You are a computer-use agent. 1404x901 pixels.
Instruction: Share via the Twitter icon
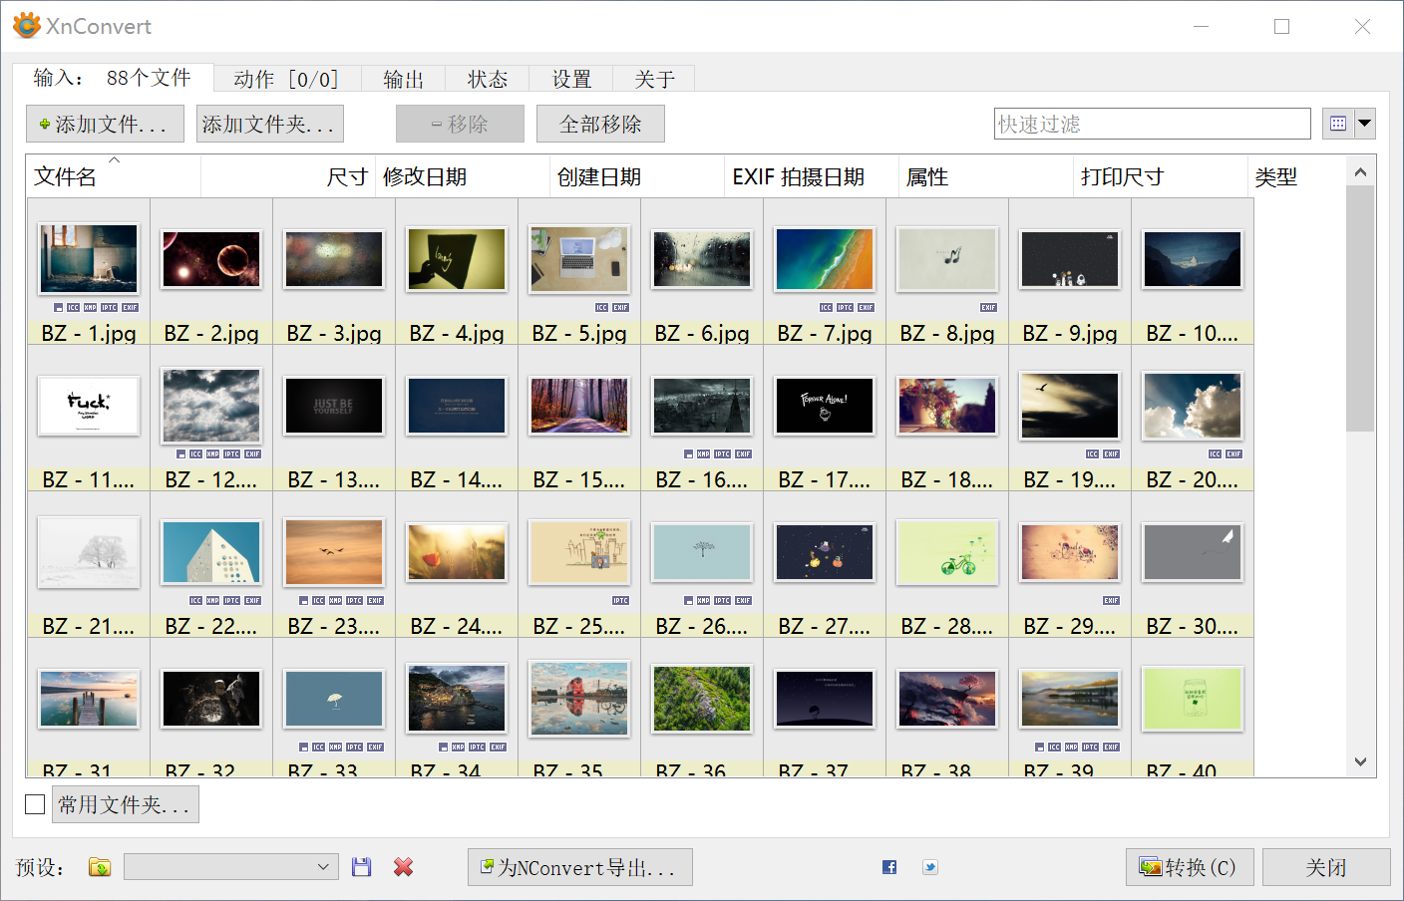tap(929, 867)
